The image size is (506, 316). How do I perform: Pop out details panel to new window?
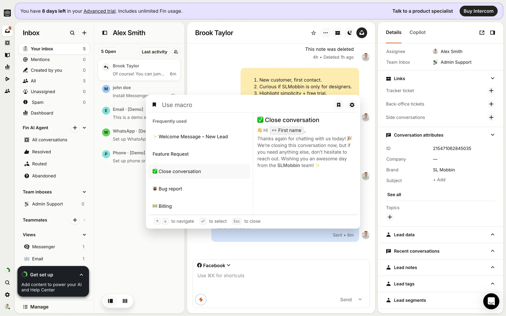point(482,33)
